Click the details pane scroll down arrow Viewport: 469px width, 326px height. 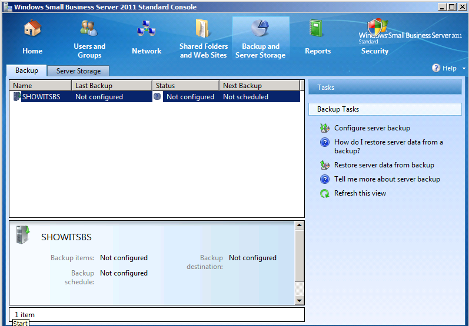pyautogui.click(x=299, y=300)
